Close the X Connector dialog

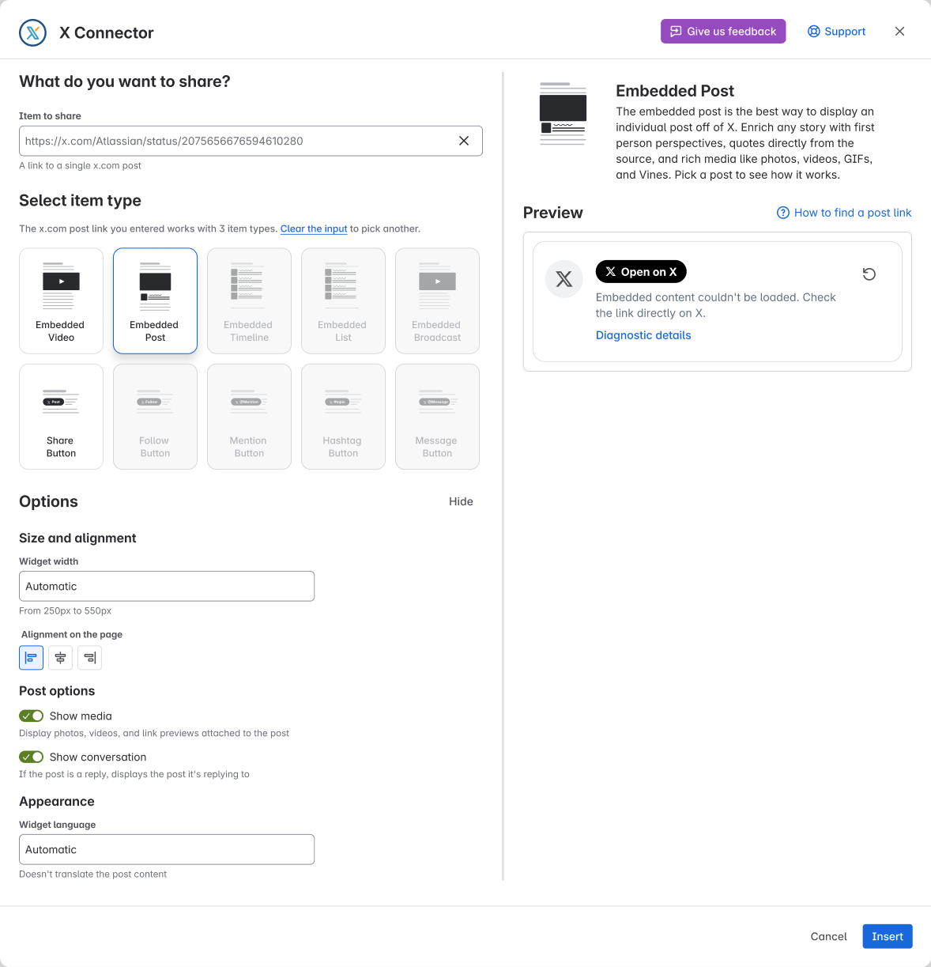[x=899, y=32]
